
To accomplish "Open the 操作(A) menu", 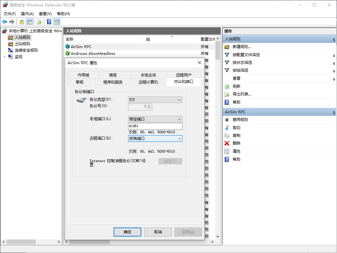I will tap(27, 14).
